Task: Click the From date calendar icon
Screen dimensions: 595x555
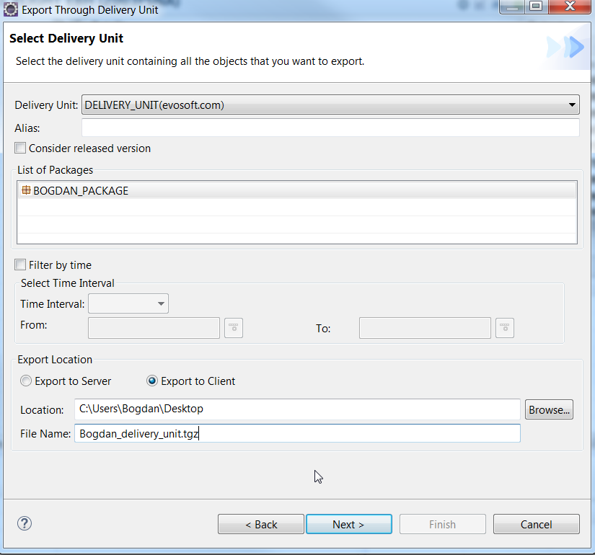Action: pos(234,328)
